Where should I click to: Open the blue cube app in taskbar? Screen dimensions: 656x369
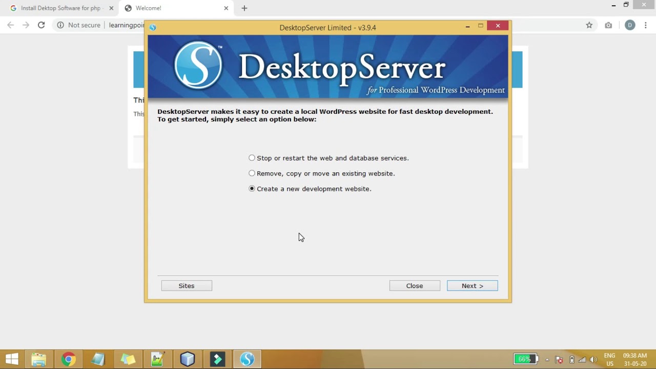pyautogui.click(x=188, y=359)
